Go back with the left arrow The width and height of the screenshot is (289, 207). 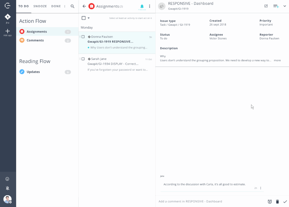[x=84, y=6]
